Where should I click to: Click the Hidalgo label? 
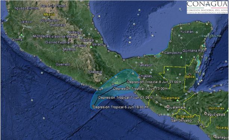coord(75,32)
